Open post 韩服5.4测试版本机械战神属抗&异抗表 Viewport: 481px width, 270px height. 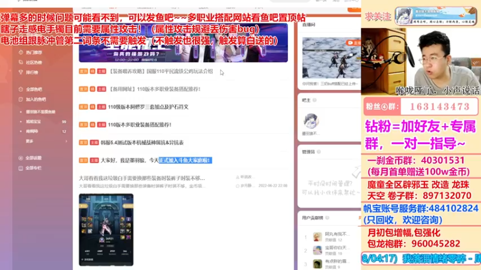point(142,143)
